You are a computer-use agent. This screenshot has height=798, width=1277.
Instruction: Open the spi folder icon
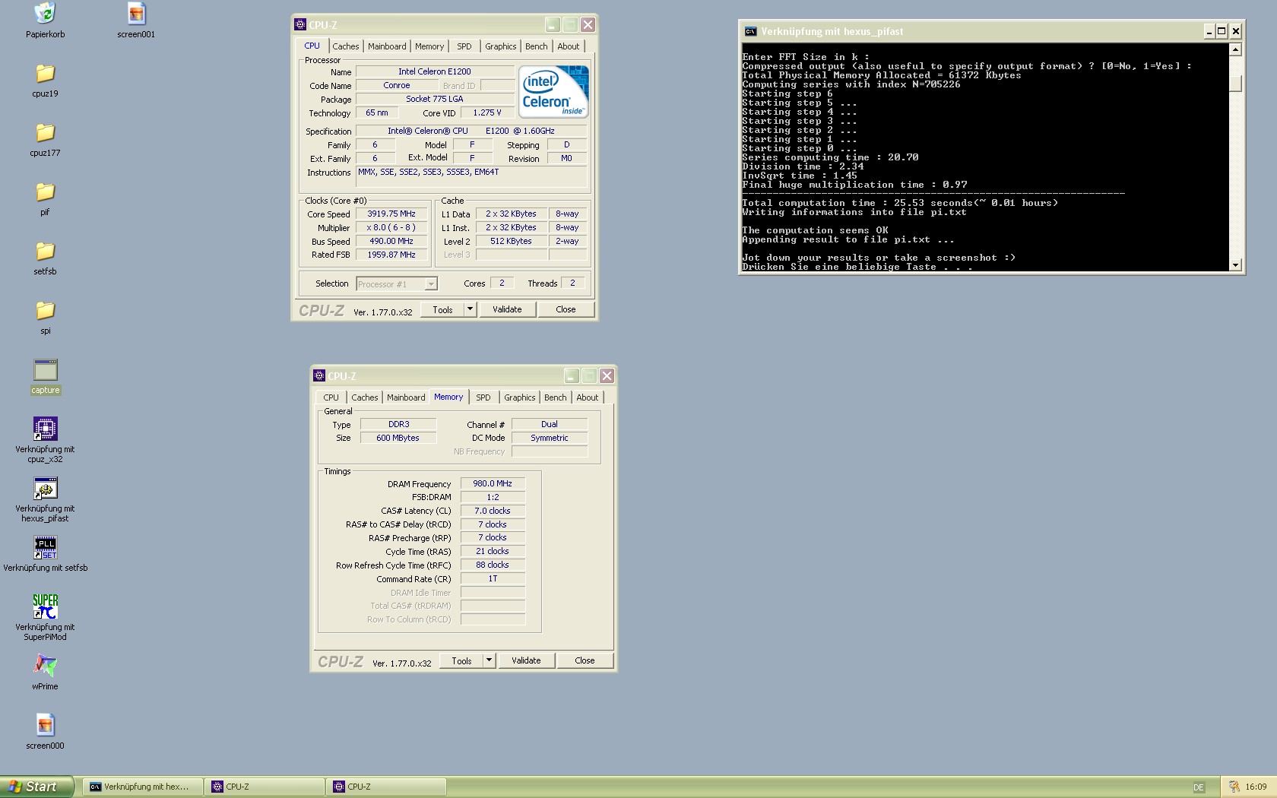point(45,310)
